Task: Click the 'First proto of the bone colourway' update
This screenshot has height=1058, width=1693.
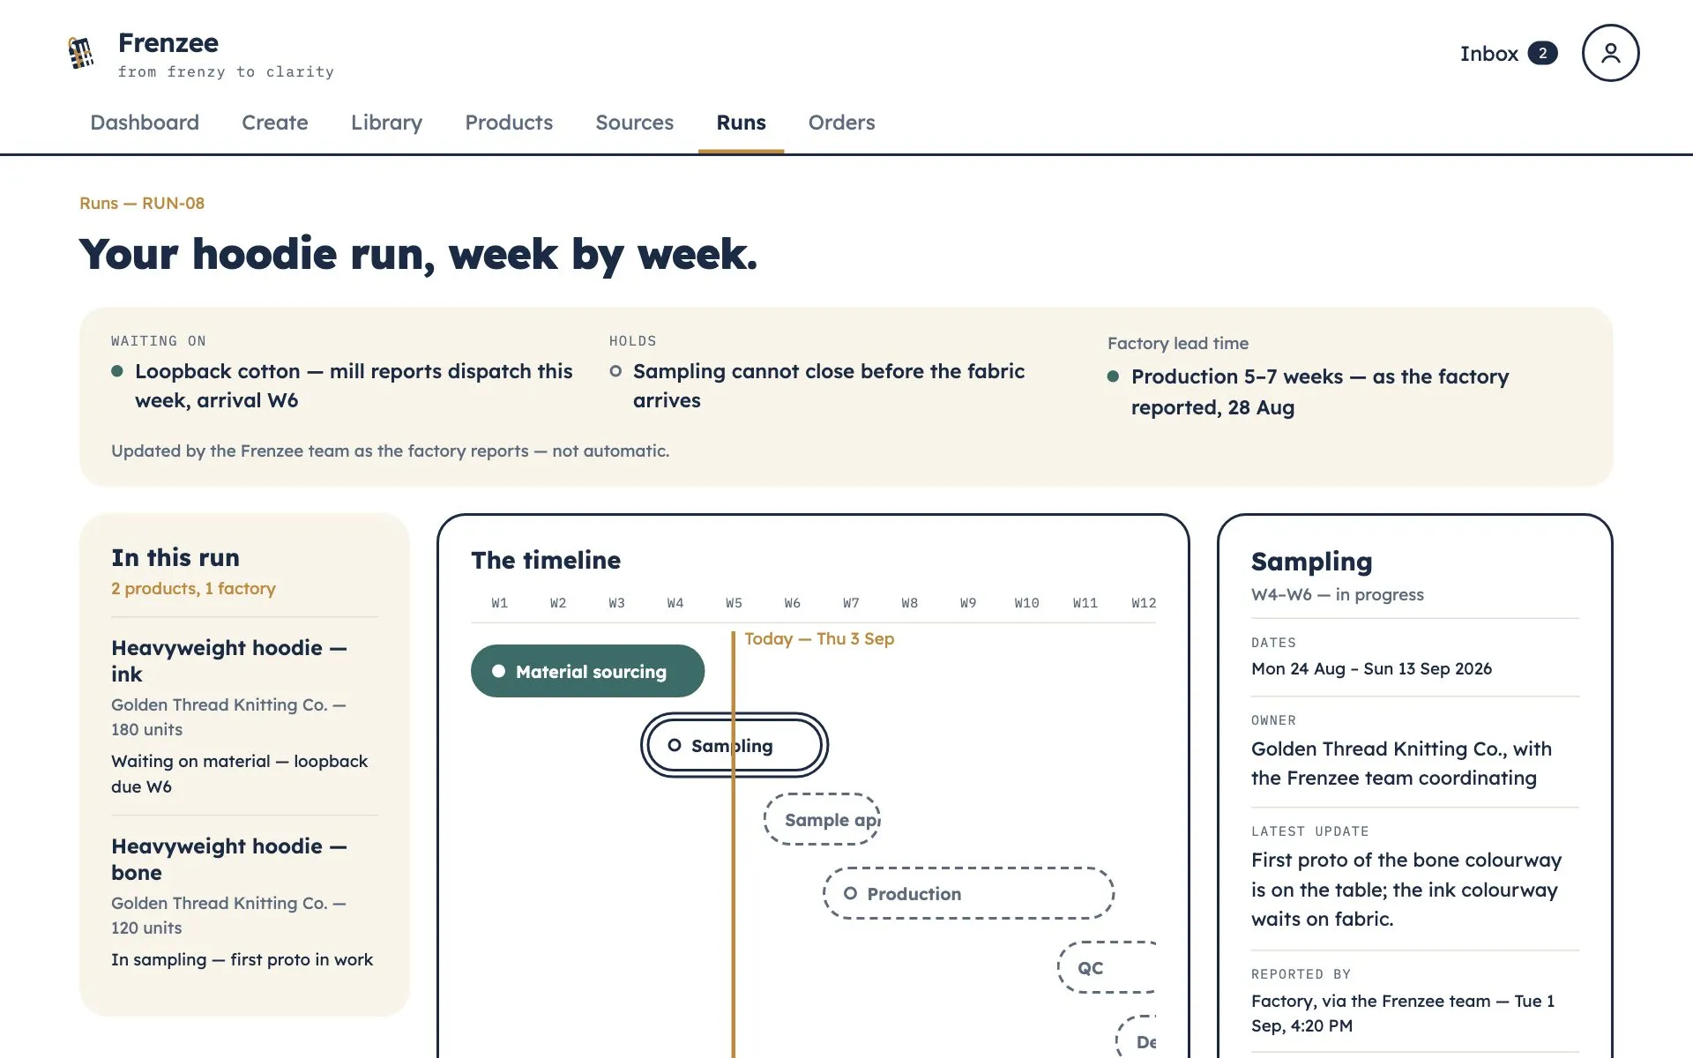Action: pyautogui.click(x=1406, y=889)
